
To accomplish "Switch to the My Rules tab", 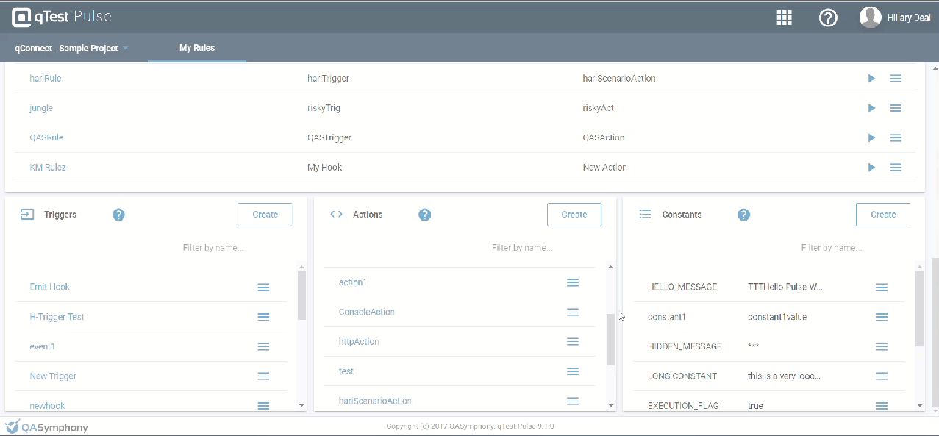I will 197,49.
